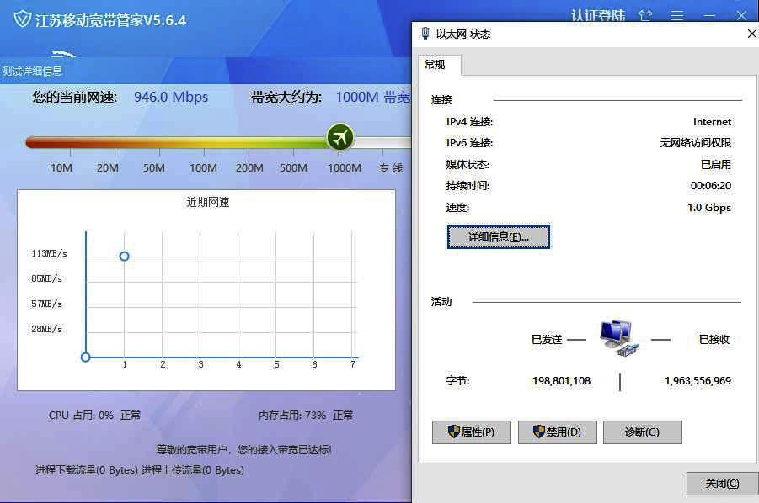Screen dimensions: 759x503
Task: Click the 详细信息(E) button
Action: click(498, 237)
